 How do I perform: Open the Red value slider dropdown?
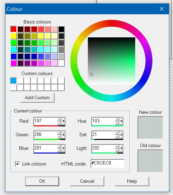coord(63,121)
